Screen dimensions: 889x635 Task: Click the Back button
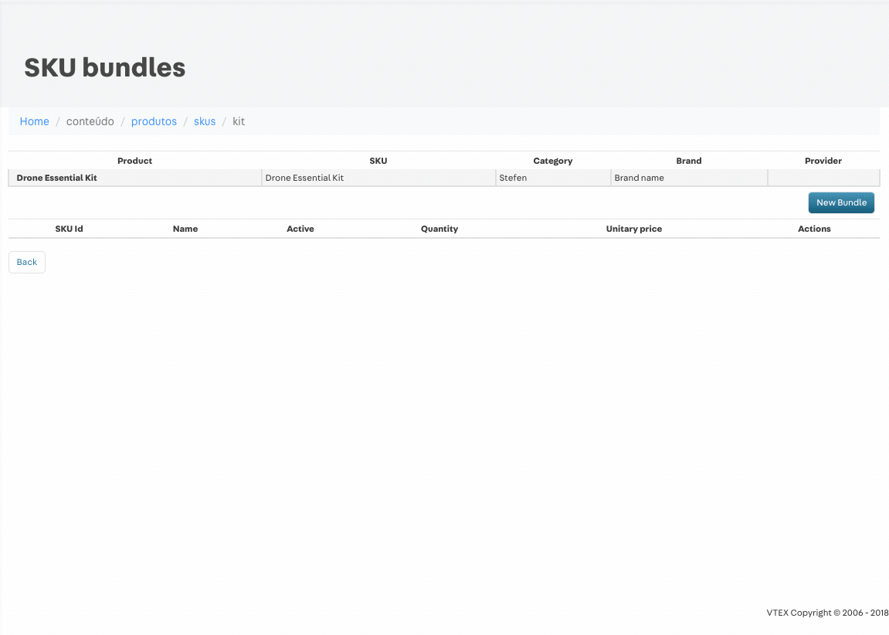(x=27, y=262)
